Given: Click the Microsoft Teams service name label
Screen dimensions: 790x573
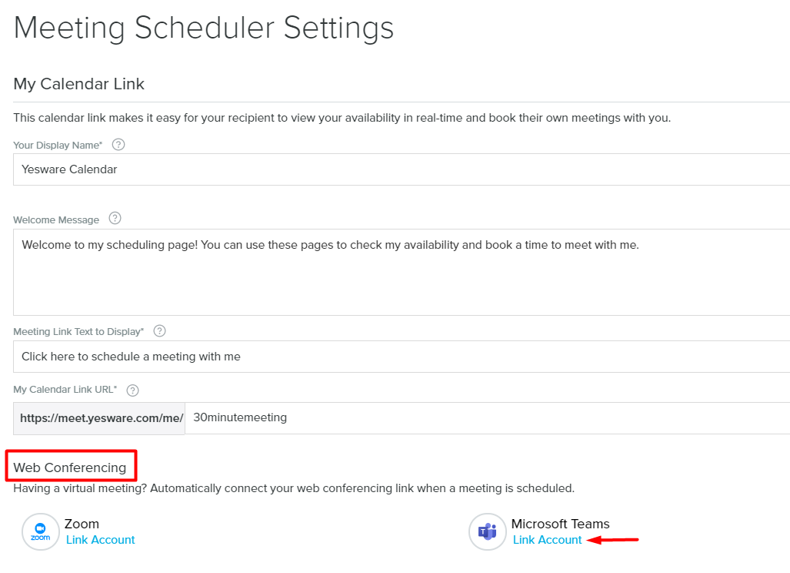Looking at the screenshot, I should pos(561,524).
